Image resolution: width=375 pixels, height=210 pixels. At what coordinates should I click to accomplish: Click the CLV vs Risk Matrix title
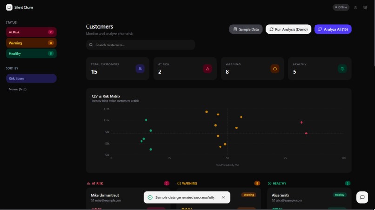(106, 96)
